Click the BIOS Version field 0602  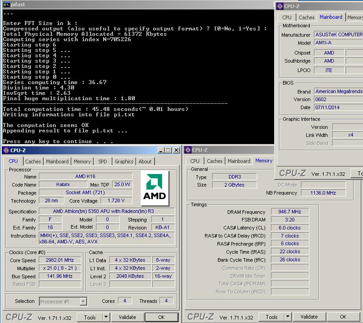pyautogui.click(x=338, y=99)
